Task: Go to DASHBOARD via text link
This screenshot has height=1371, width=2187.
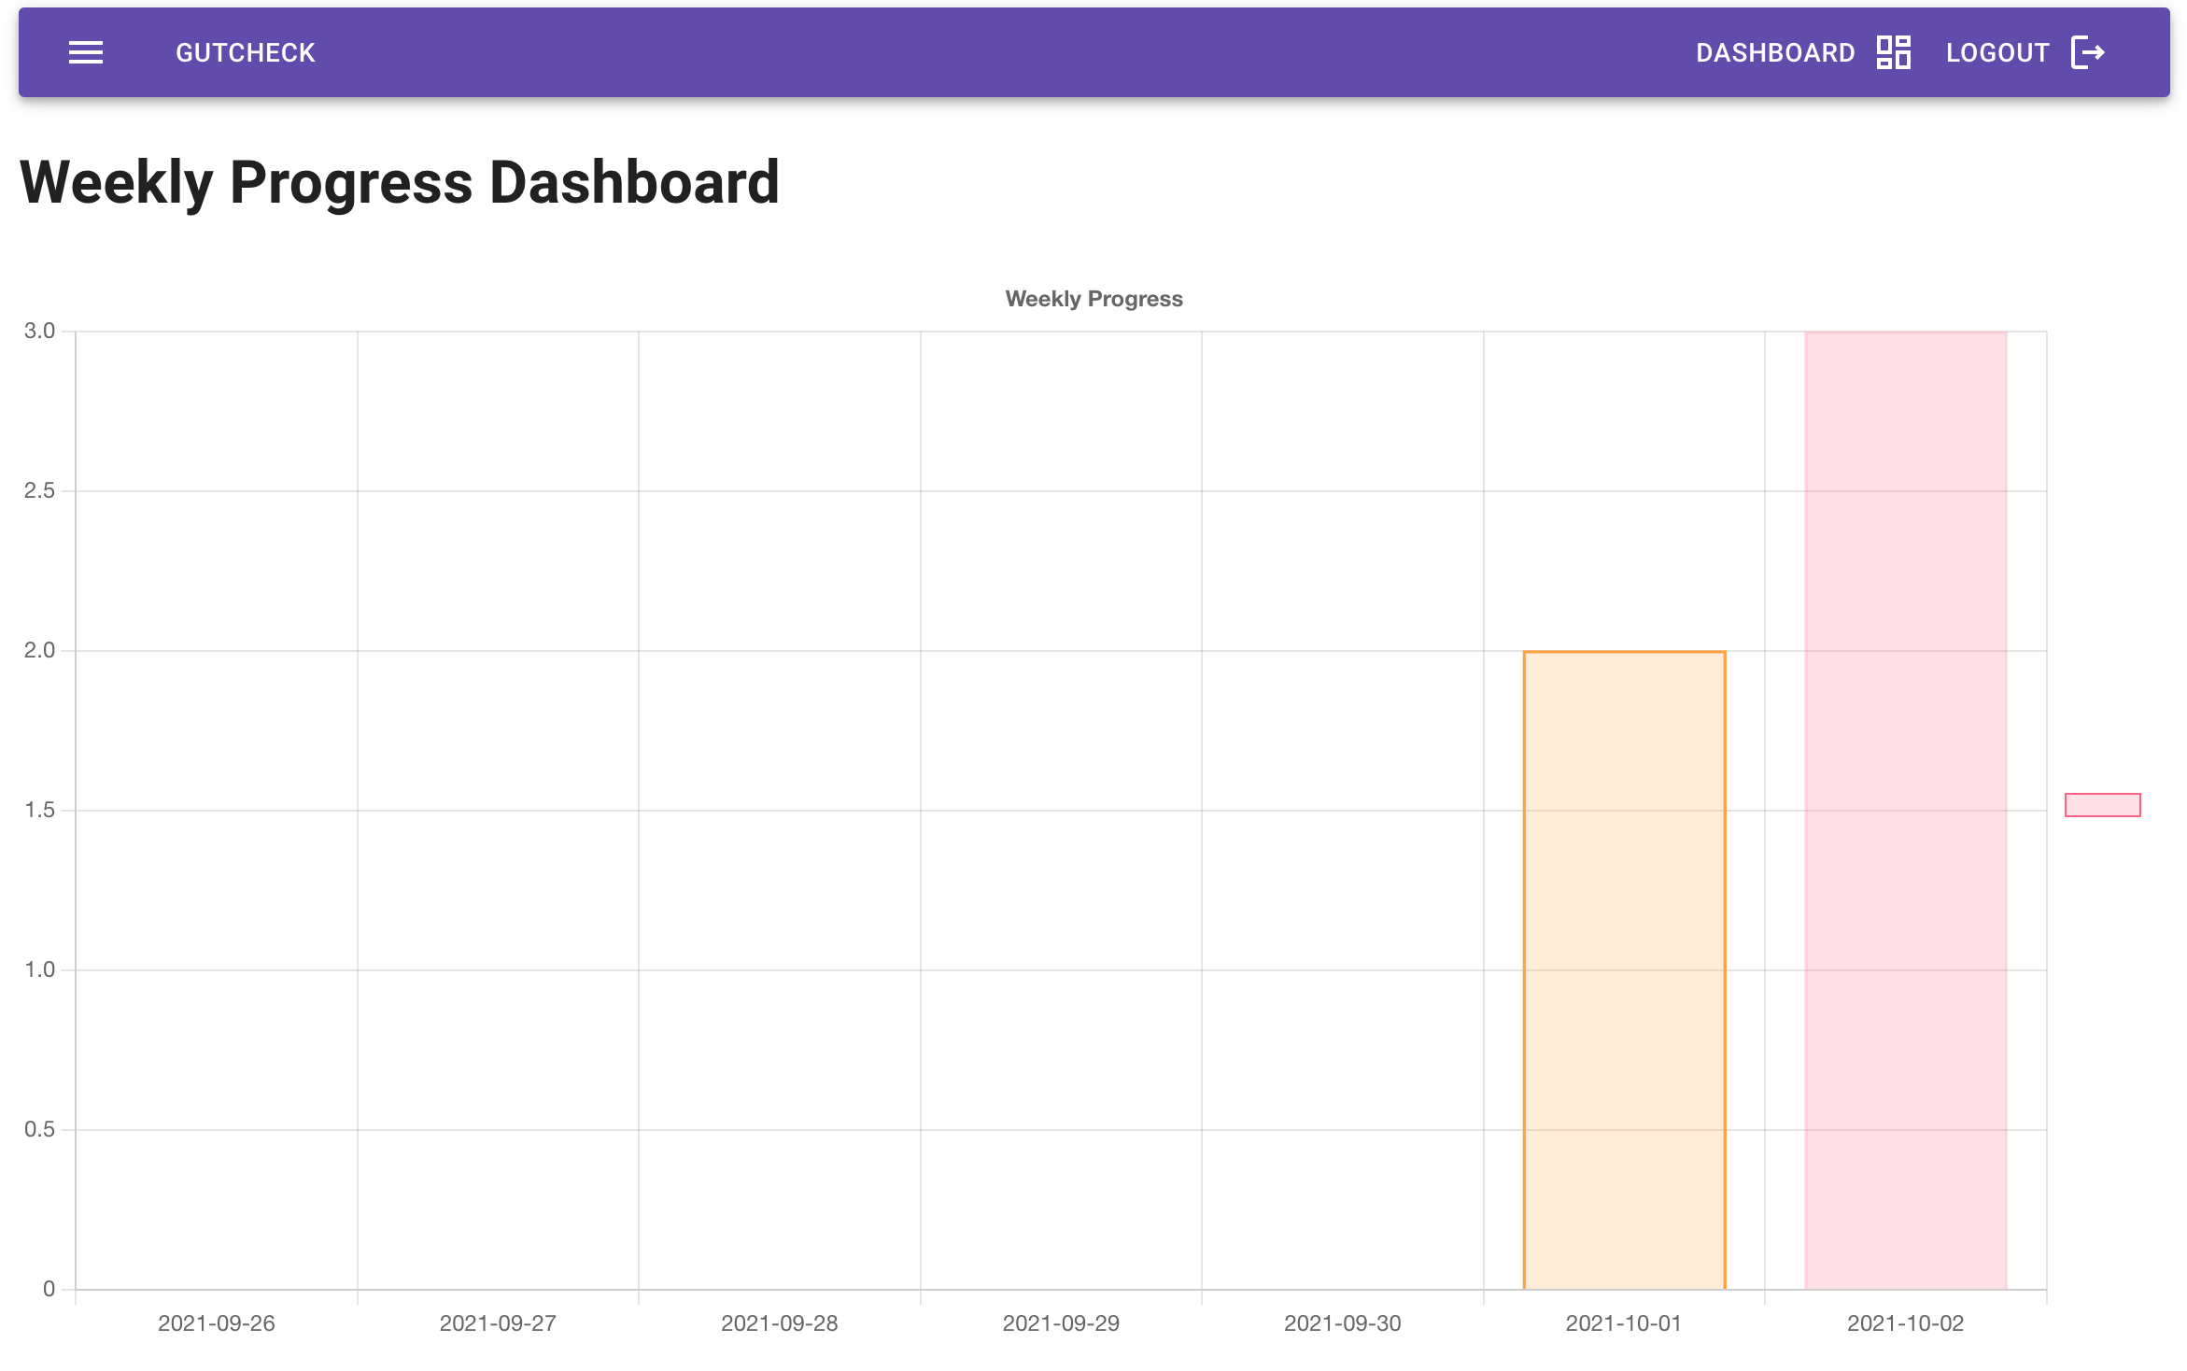Action: coord(1774,53)
